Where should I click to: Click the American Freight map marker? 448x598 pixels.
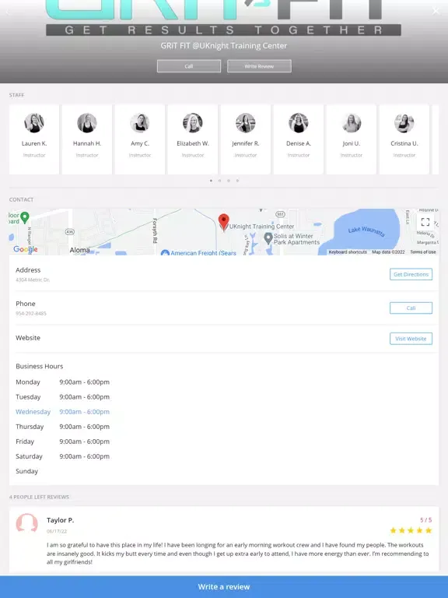165,252
